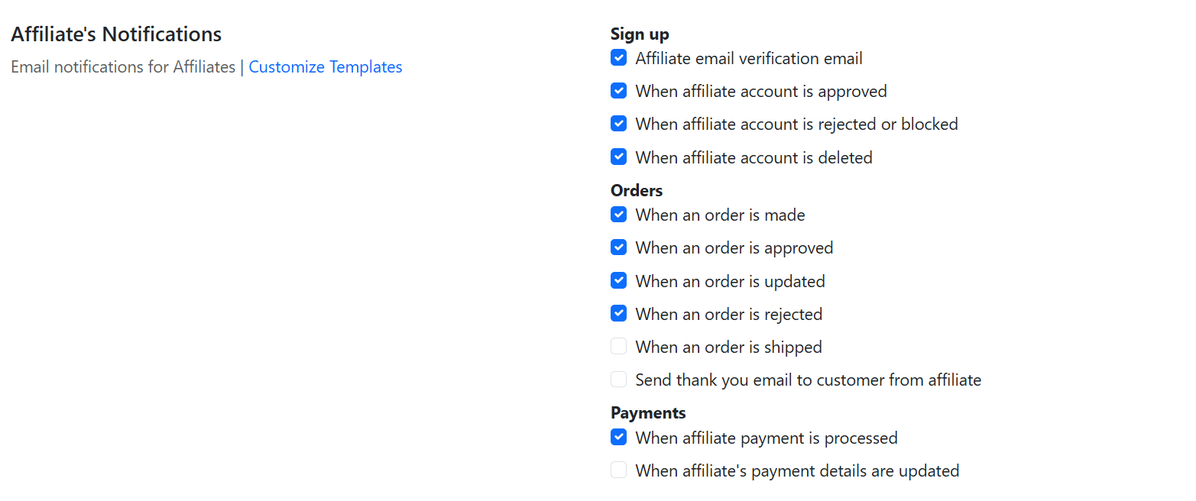Disable 'When affiliate account is approved' notification
This screenshot has width=1196, height=501.
pyautogui.click(x=618, y=91)
